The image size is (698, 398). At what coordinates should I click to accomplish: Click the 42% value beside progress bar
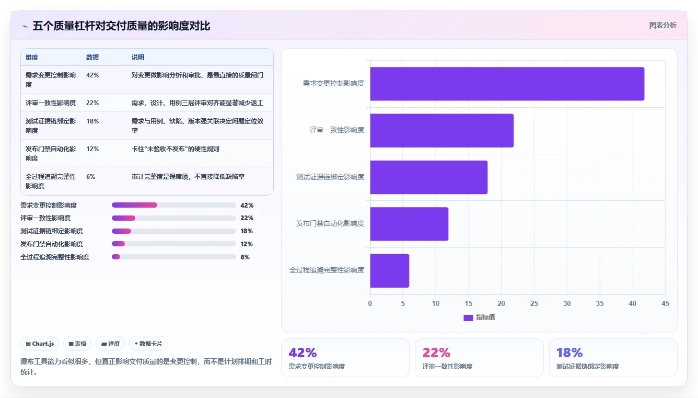(x=247, y=205)
